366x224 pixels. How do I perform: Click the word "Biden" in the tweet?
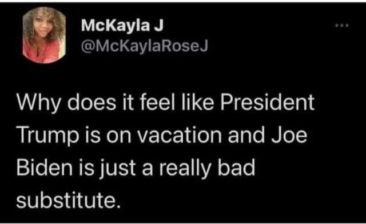pos(45,168)
